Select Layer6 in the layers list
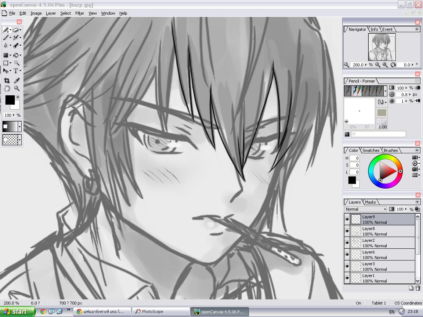 click(383, 255)
